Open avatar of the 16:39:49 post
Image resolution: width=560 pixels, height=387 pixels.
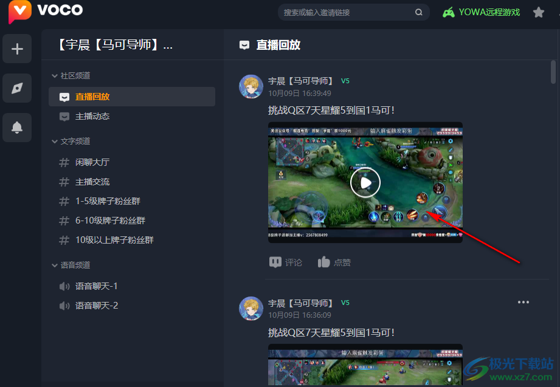(251, 86)
